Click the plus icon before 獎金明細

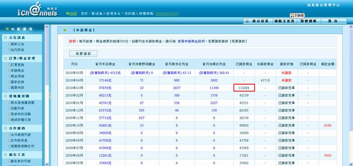click(10, 76)
